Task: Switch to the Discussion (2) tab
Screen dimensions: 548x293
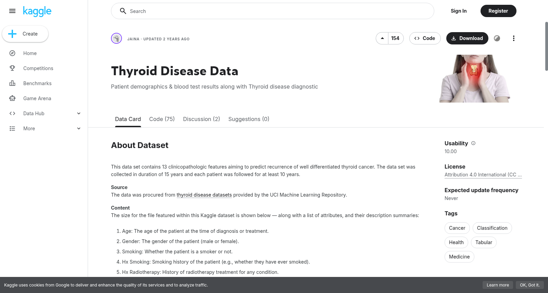Action: coord(201,119)
